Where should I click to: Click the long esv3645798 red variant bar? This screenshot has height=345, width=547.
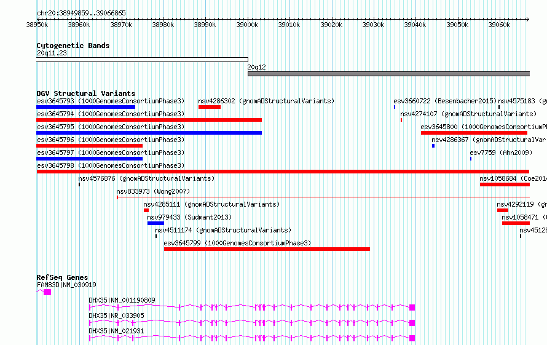coord(283,172)
